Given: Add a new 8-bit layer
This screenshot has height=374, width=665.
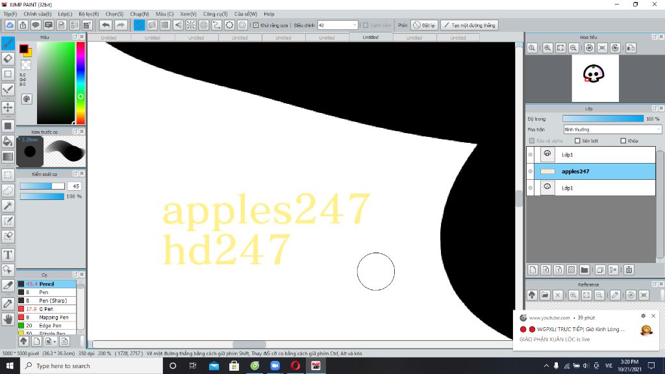Looking at the screenshot, I should click(x=546, y=269).
